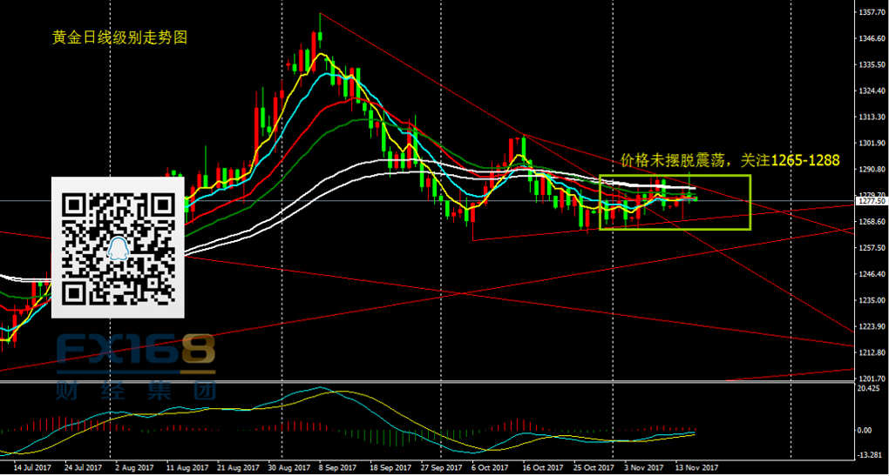Click the 1201.70 price axis label
Image resolution: width=889 pixels, height=476 pixels.
tap(872, 379)
